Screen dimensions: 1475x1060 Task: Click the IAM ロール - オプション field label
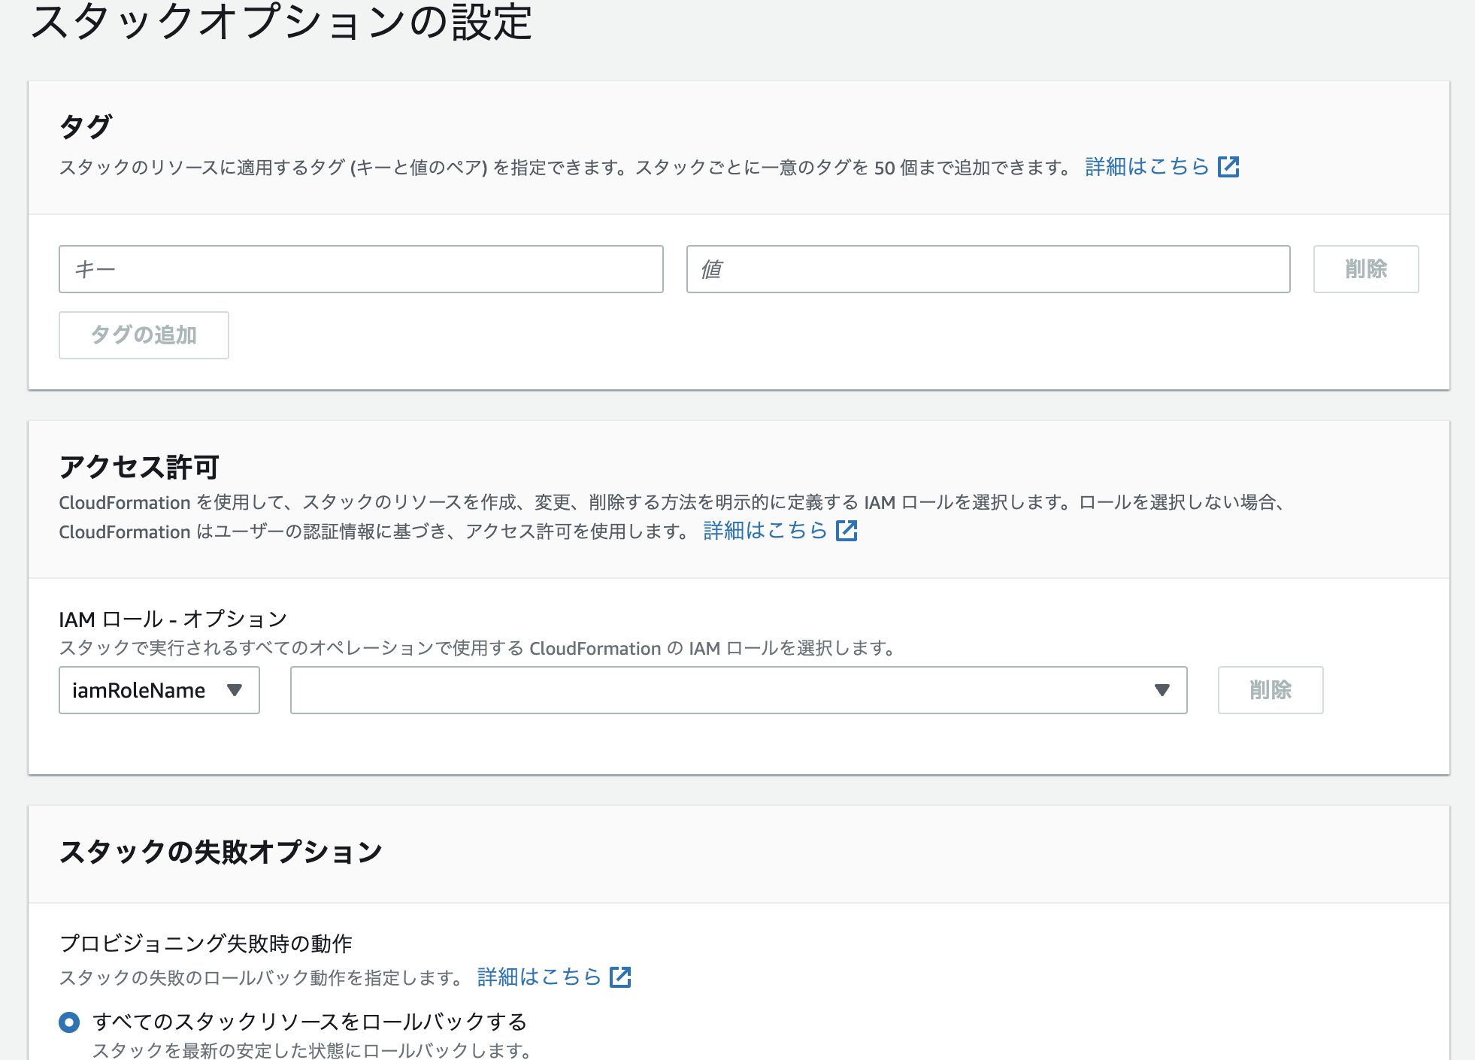click(173, 619)
